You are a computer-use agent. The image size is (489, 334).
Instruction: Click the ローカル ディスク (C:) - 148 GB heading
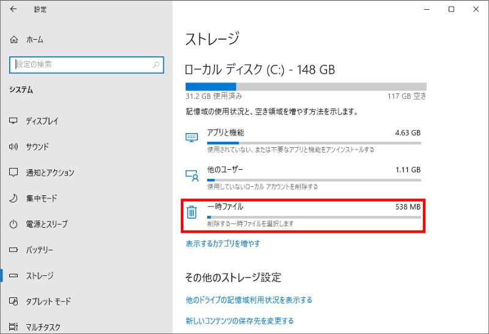point(260,70)
